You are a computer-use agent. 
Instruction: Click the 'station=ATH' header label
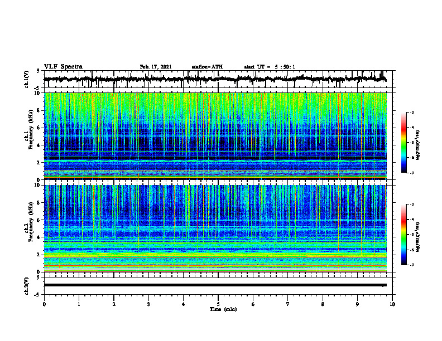coord(207,67)
